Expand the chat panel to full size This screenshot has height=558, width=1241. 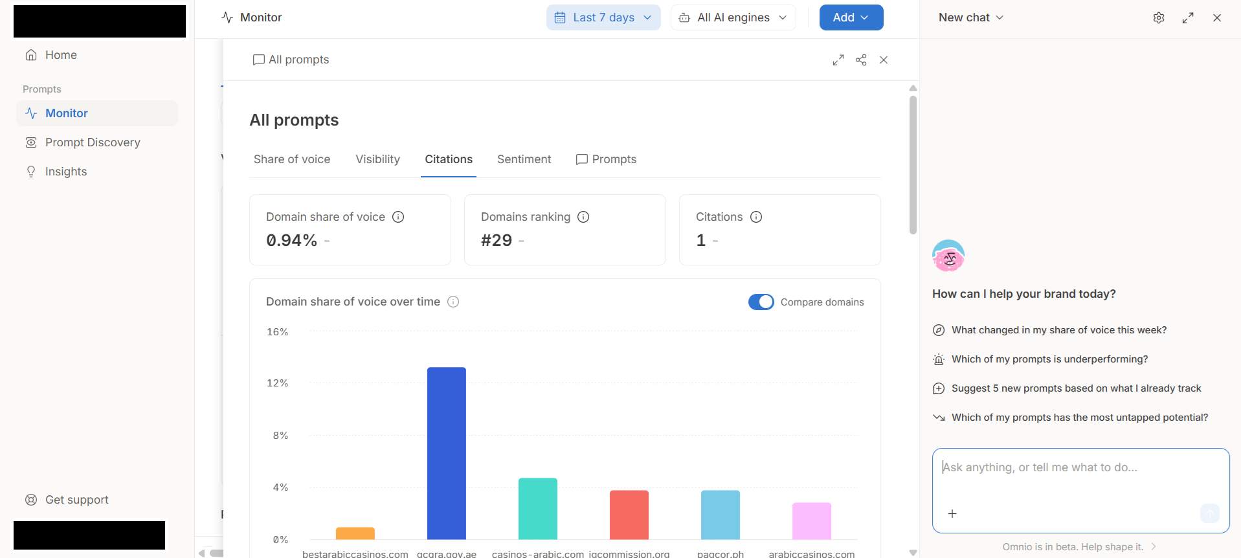coord(1188,18)
